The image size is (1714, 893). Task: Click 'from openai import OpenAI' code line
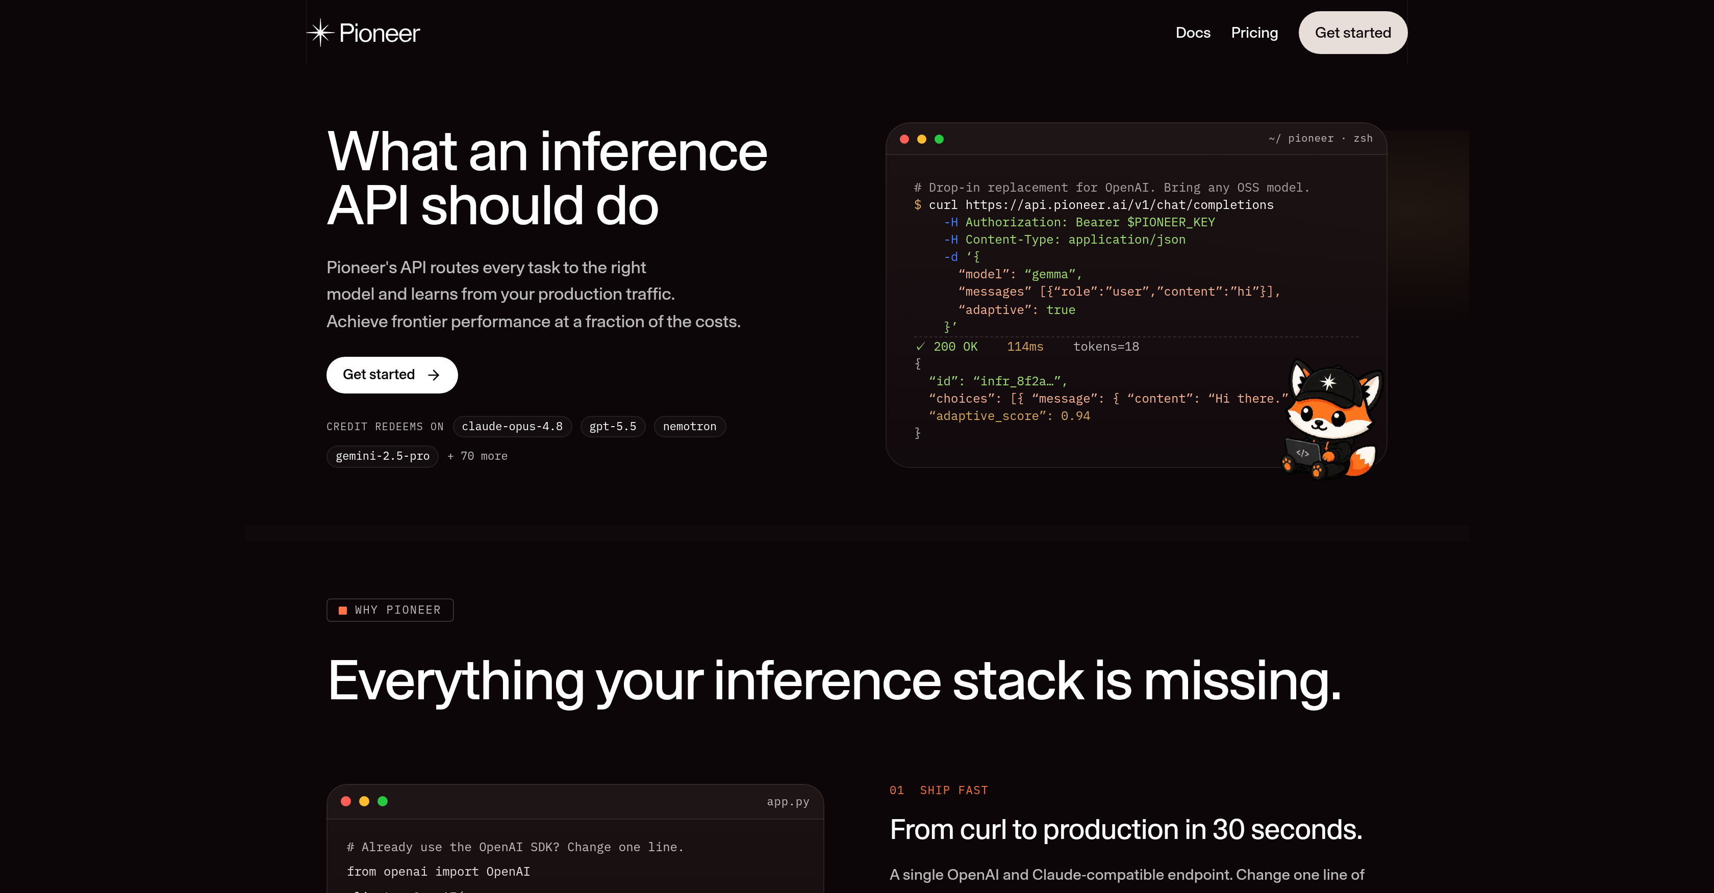point(439,871)
